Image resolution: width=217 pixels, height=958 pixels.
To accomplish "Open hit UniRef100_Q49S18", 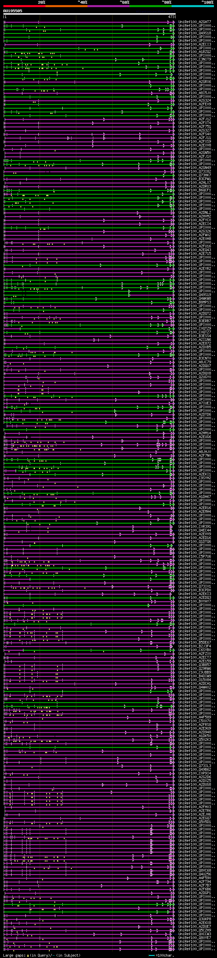I will pyautogui.click(x=195, y=33).
